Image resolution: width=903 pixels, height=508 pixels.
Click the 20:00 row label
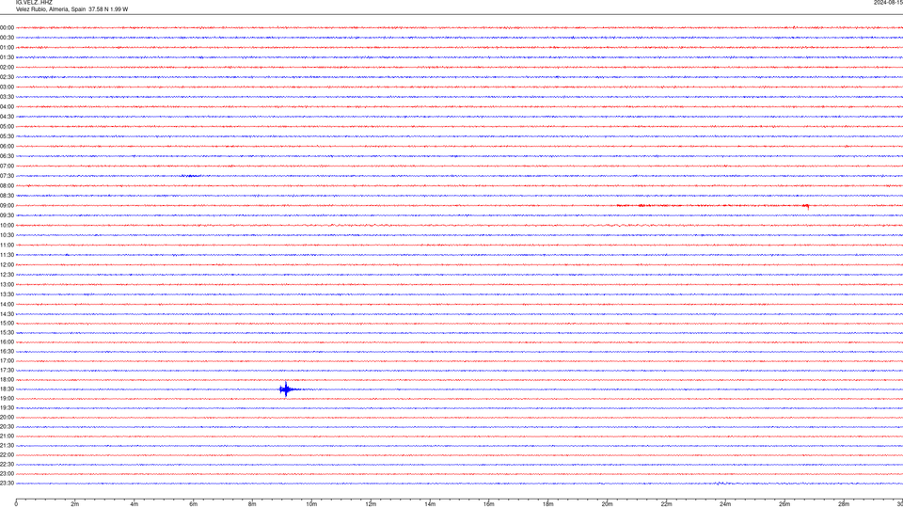coord(7,418)
